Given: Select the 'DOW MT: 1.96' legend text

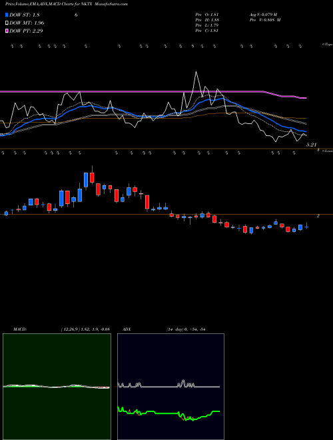Looking at the screenshot, I should [27, 23].
